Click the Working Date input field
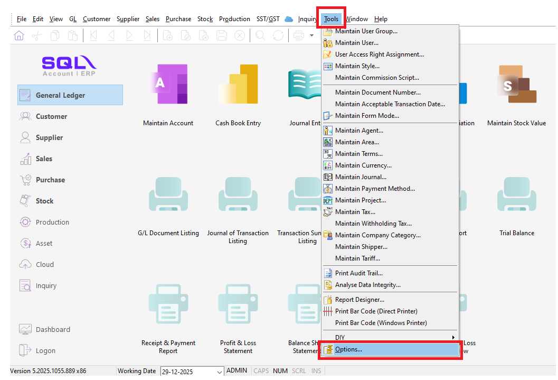558x380 pixels. [x=187, y=372]
